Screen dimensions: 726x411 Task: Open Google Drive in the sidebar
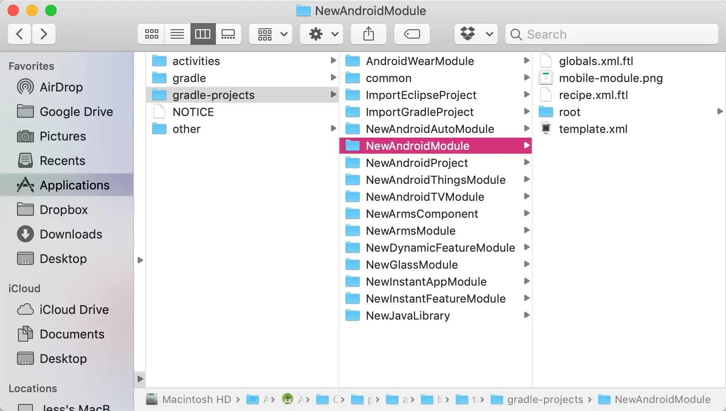(66, 112)
